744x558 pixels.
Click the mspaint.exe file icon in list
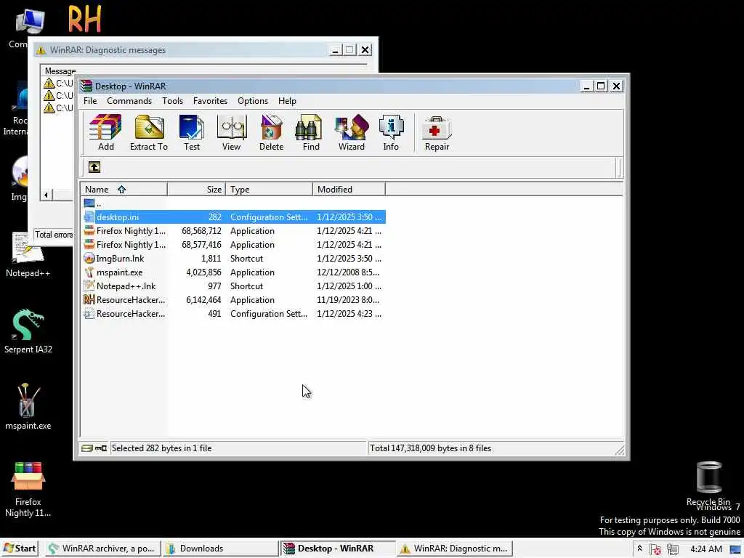89,272
